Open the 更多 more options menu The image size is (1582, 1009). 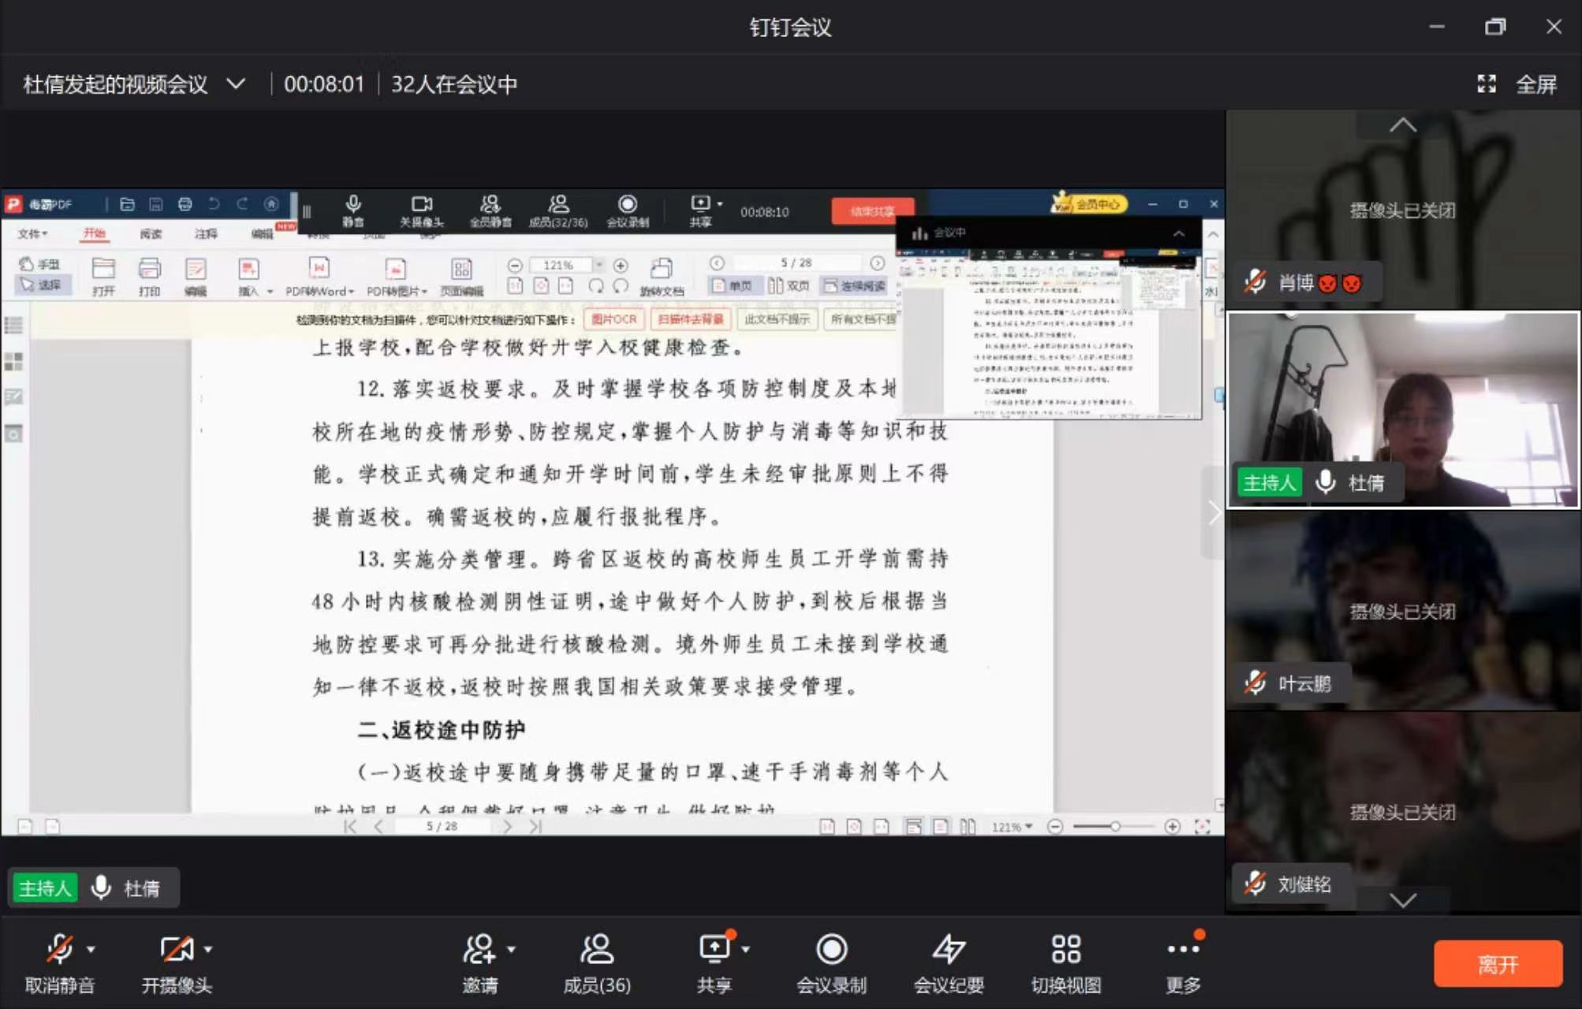pos(1183,963)
